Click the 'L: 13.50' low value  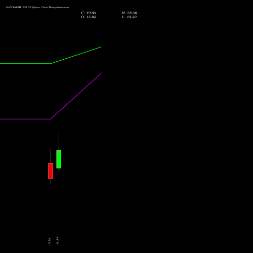click(x=129, y=17)
